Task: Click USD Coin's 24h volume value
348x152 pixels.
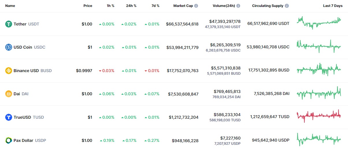Action: (x=225, y=45)
